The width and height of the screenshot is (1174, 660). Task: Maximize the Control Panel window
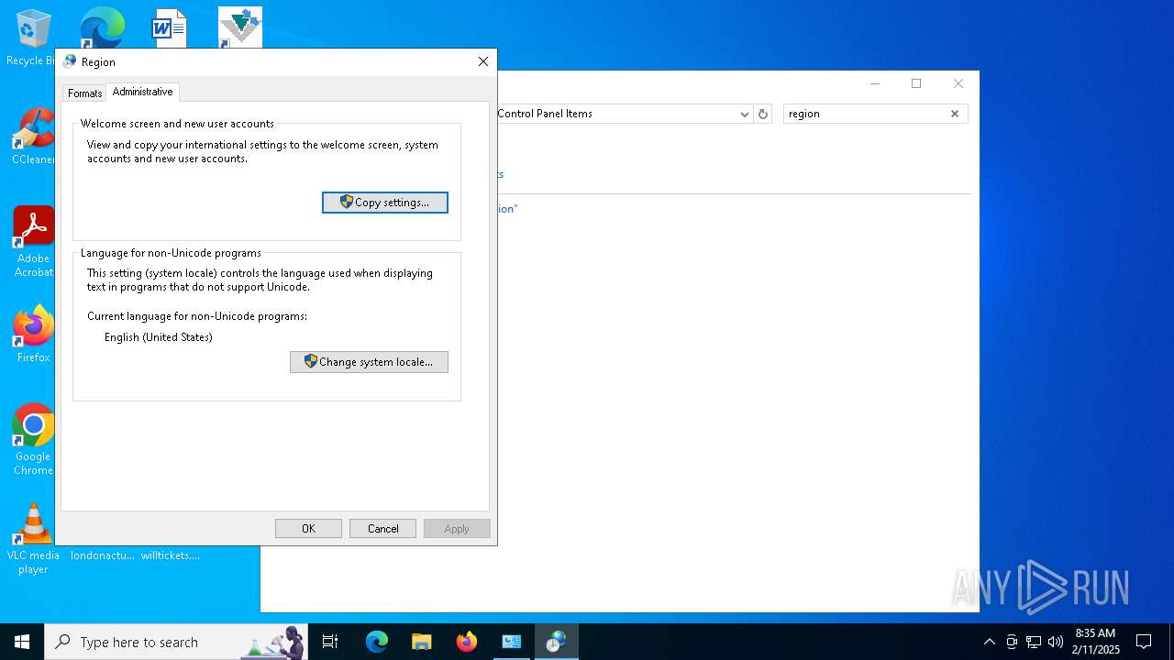point(915,83)
